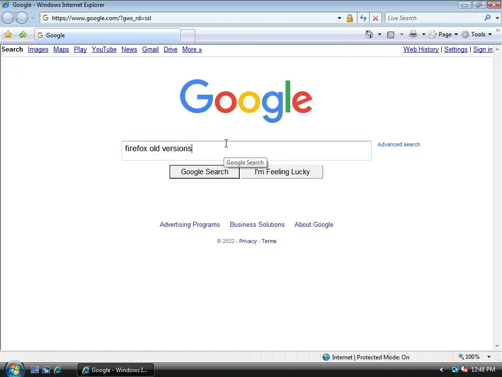The width and height of the screenshot is (502, 377).
Task: Open the Tools menu
Action: click(477, 34)
